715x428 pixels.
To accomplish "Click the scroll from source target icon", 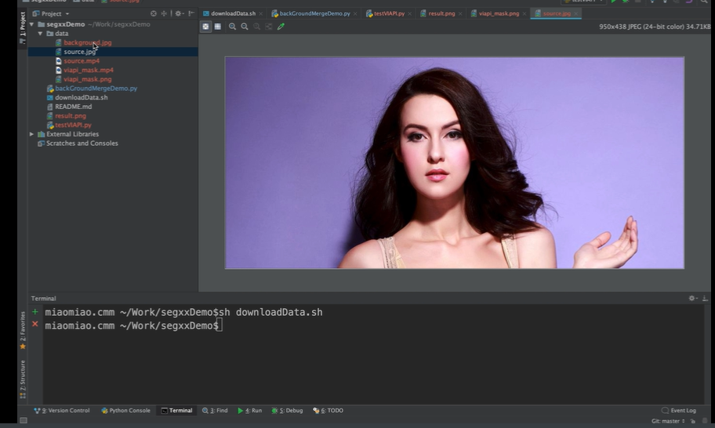I will [154, 13].
